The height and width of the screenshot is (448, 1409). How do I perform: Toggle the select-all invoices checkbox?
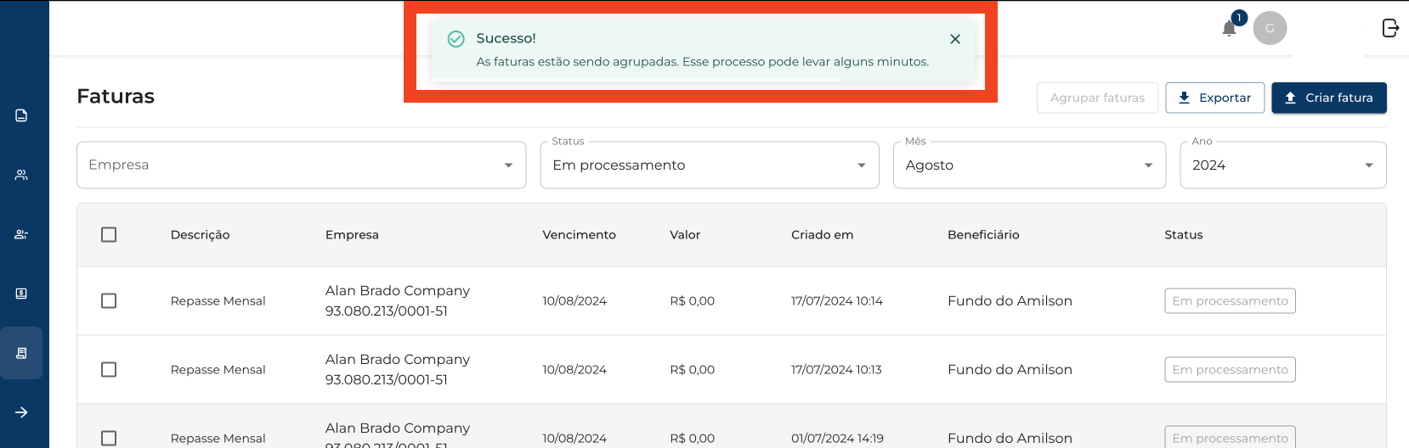coord(109,235)
